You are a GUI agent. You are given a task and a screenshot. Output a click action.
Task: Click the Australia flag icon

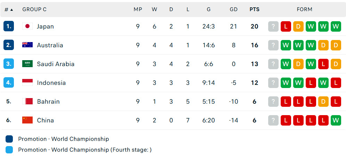27,45
